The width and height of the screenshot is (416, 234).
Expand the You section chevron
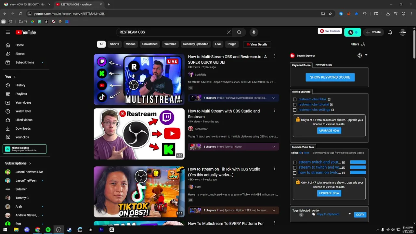[x=14, y=77]
